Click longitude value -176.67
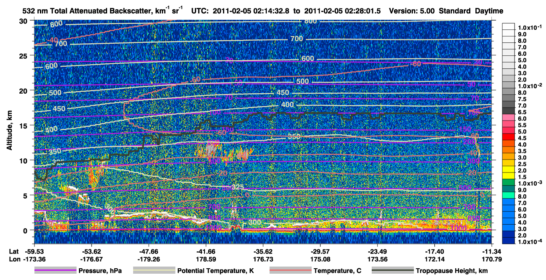The height and width of the screenshot is (280, 546). pyautogui.click(x=91, y=259)
